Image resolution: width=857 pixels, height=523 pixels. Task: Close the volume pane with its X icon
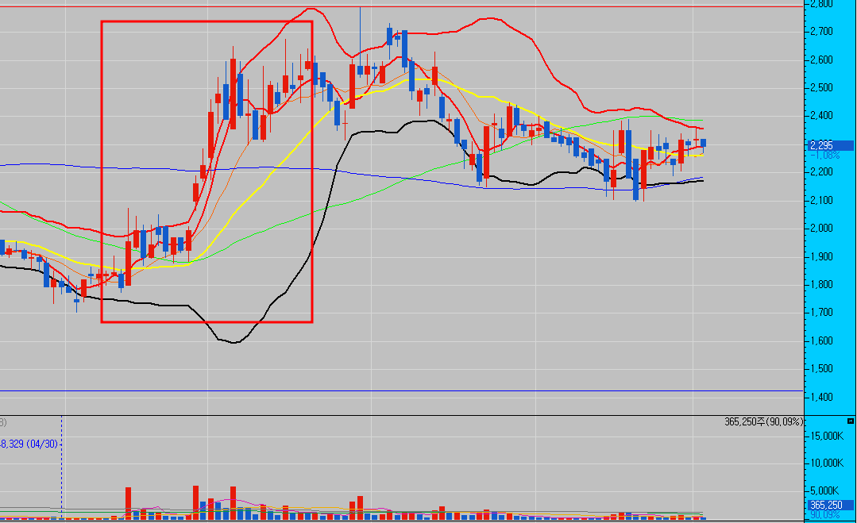[x=851, y=421]
